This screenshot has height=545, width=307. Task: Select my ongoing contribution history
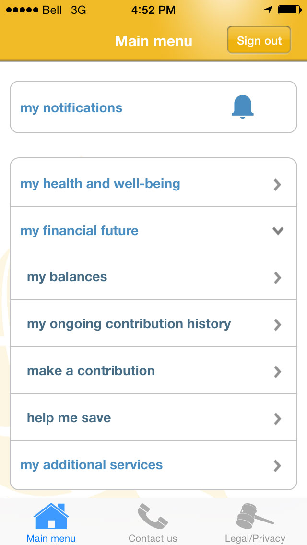click(129, 324)
